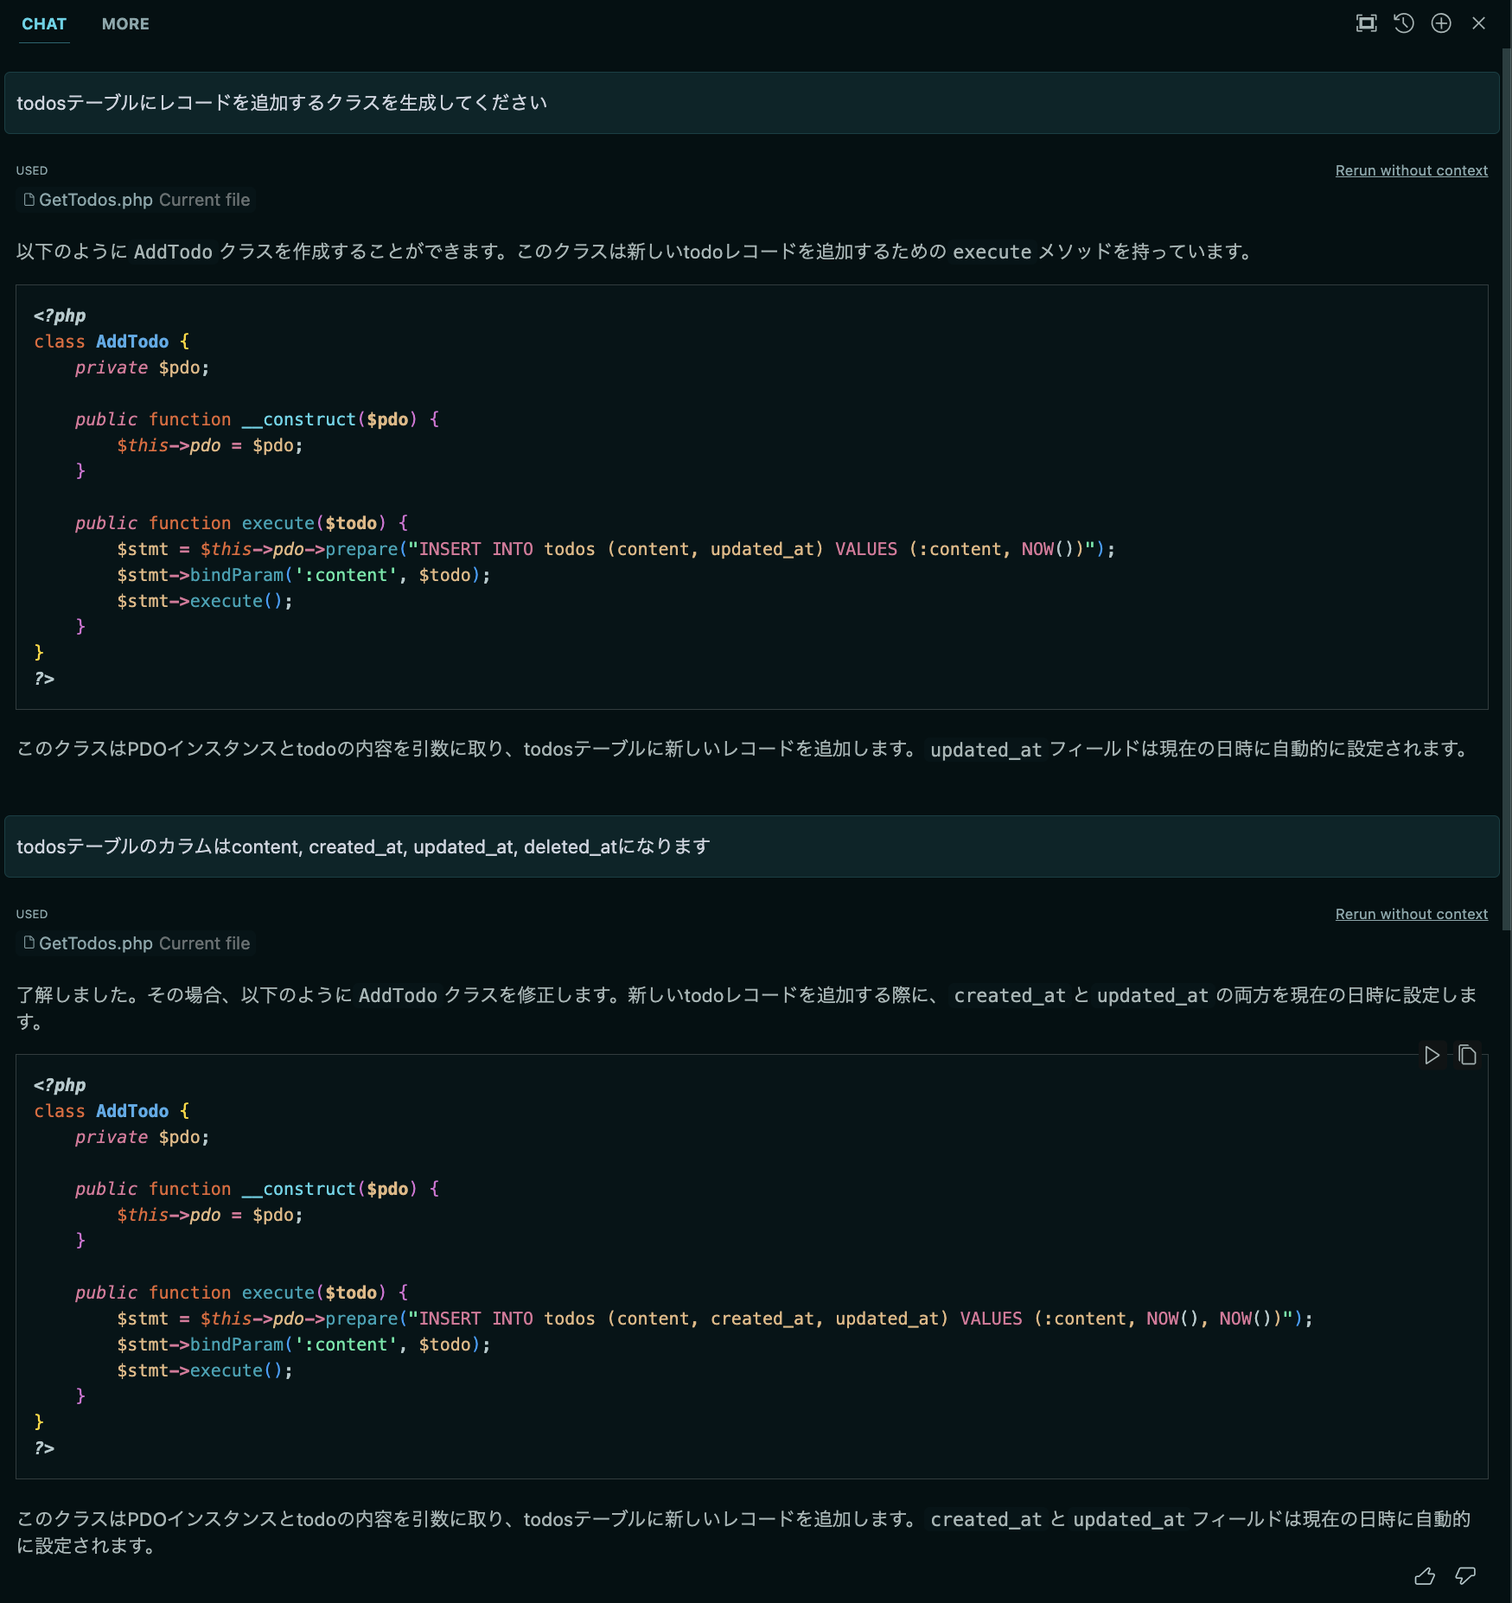Copy the second PHP code block
Screen dimensions: 1512x1603
tap(1467, 1055)
